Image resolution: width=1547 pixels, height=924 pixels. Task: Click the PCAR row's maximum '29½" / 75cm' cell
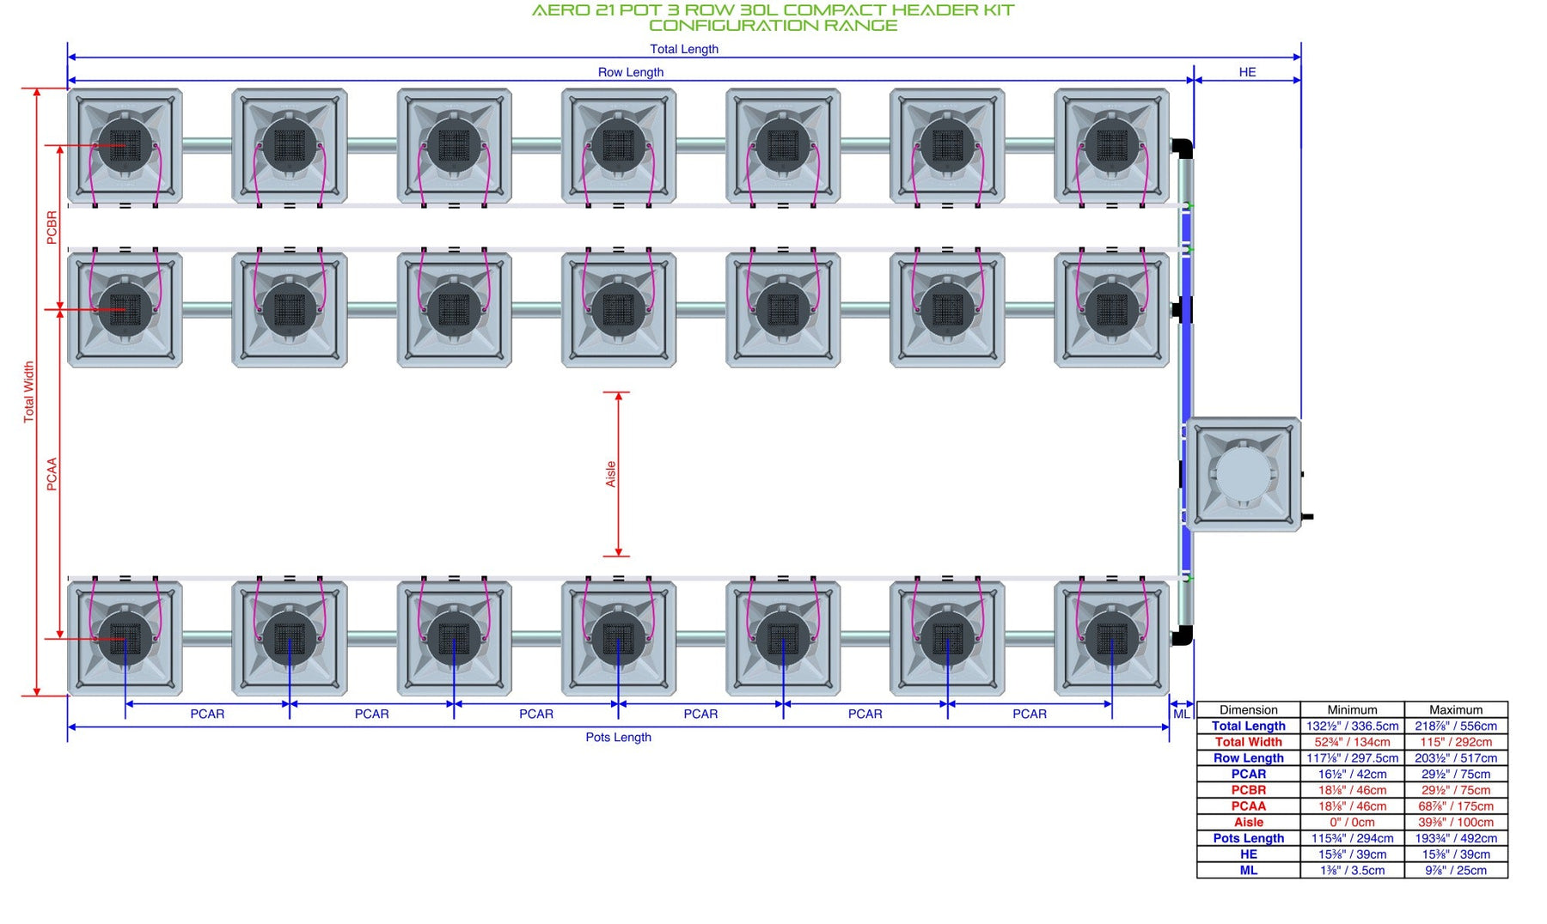1456,774
